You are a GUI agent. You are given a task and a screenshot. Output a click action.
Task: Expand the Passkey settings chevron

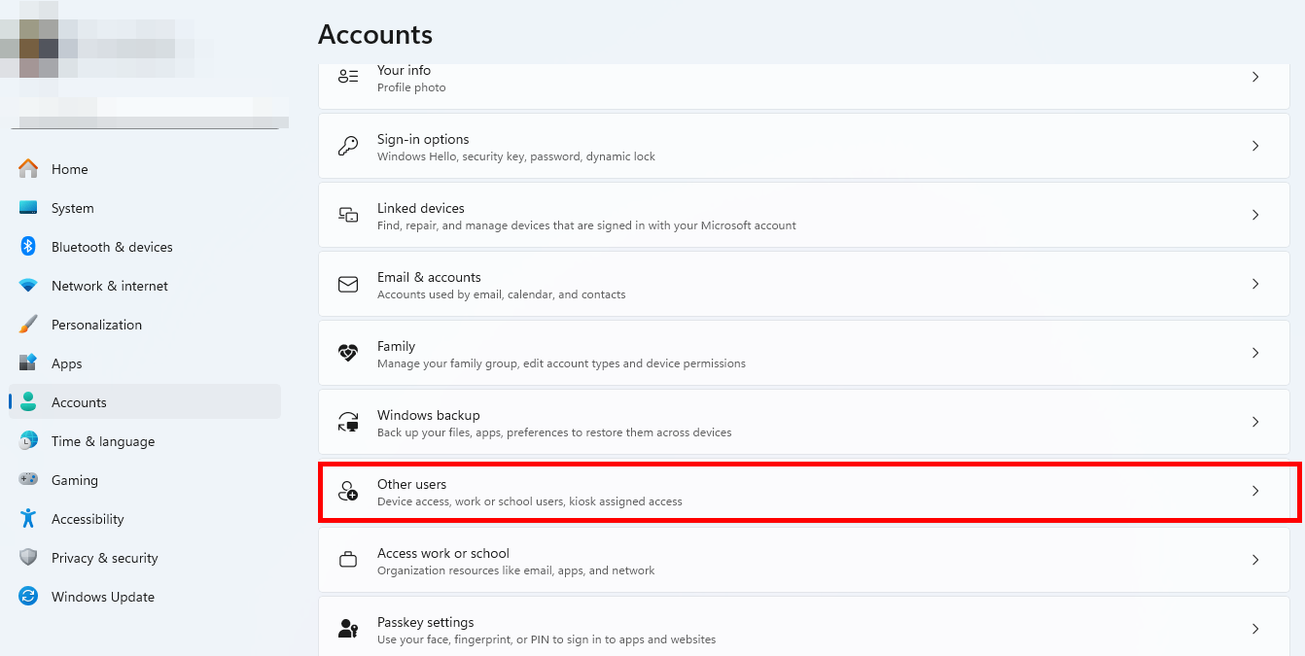[x=1255, y=629]
